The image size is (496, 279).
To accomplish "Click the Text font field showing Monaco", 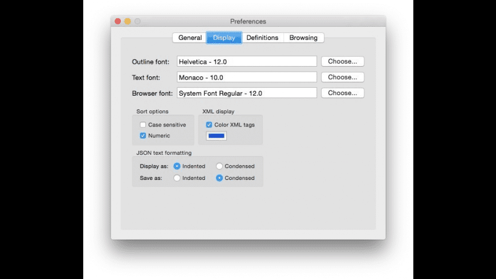I will 247,77.
